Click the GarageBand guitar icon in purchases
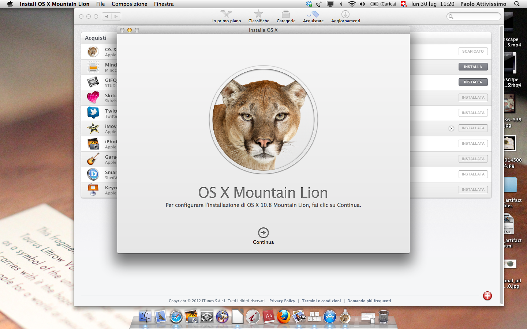Screen dimensions: 527x329 coord(93,159)
